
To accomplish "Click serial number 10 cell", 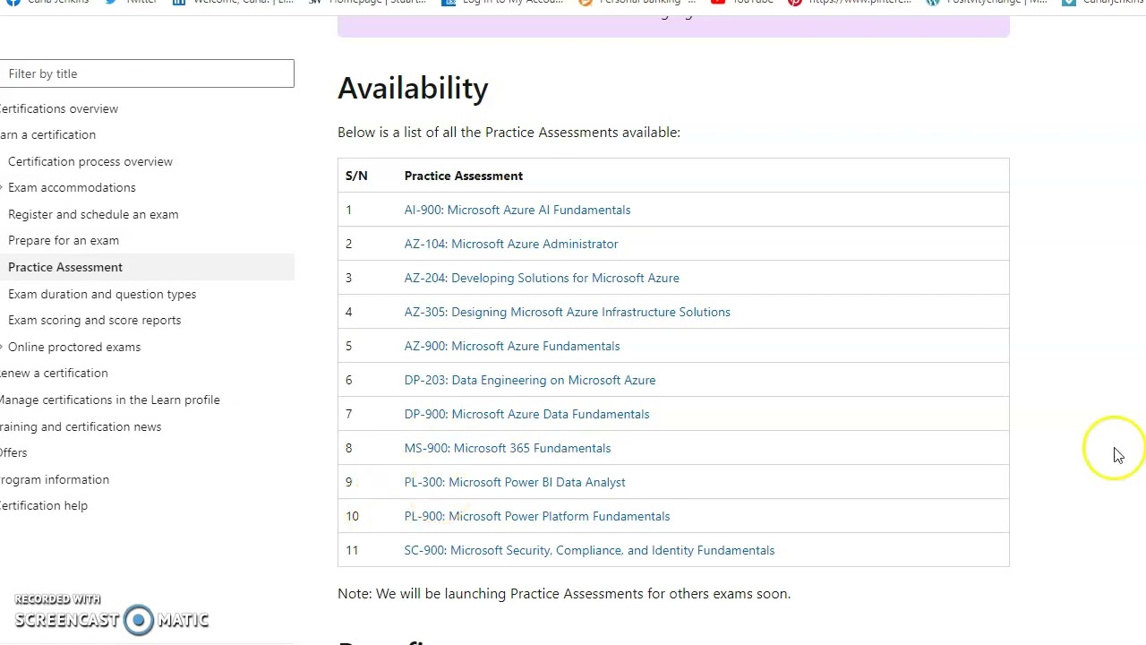I will 352,516.
